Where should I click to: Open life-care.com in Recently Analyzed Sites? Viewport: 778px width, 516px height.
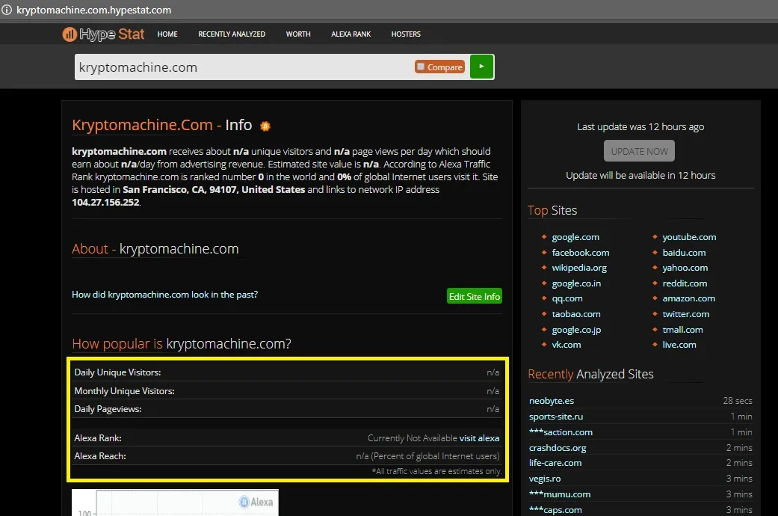point(555,463)
